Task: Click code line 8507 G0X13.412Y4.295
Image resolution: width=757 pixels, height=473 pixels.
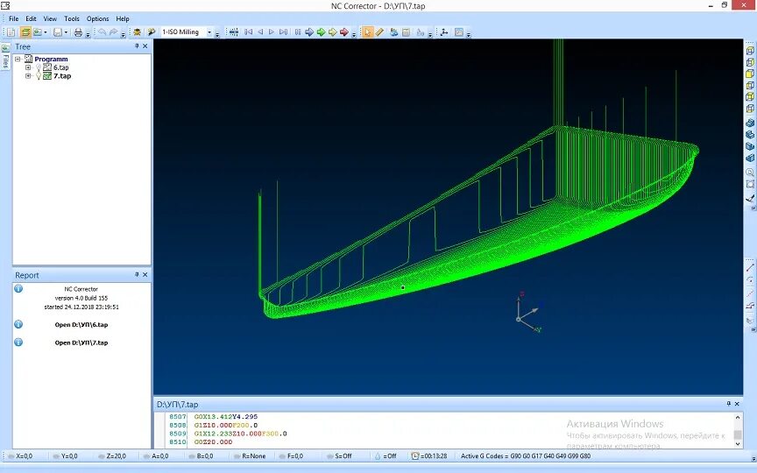Action: coord(225,417)
